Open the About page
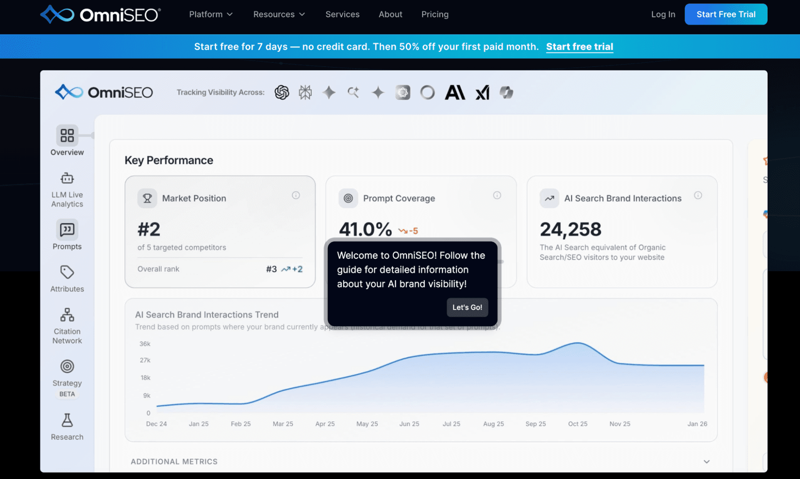Image resolution: width=800 pixels, height=479 pixels. click(390, 14)
